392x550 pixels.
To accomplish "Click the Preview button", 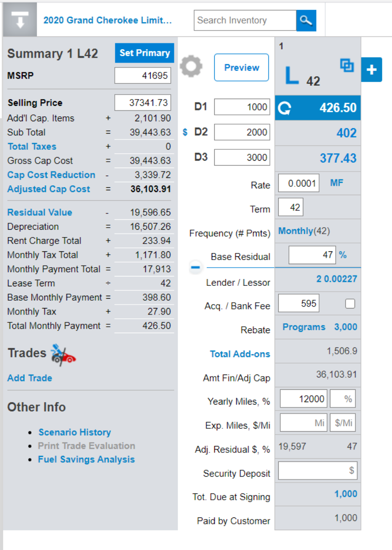I will [x=242, y=68].
